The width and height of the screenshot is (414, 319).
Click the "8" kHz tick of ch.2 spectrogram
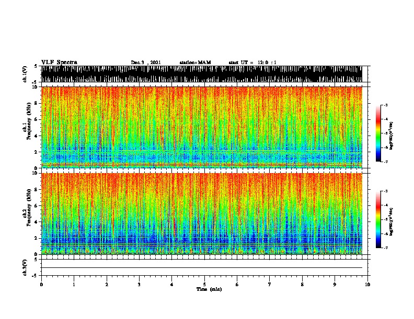tap(37, 189)
